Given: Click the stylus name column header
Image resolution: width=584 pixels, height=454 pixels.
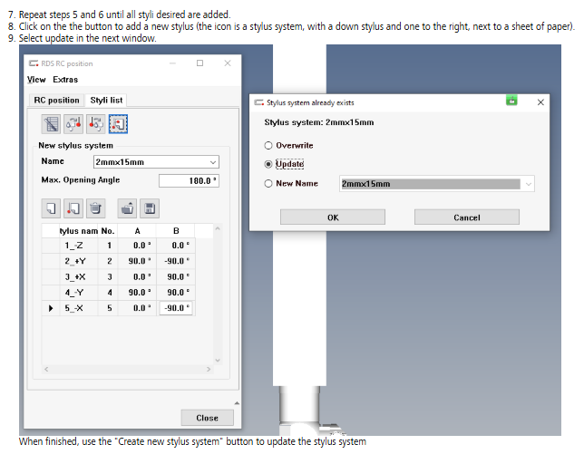Looking at the screenshot, I should tap(79, 231).
